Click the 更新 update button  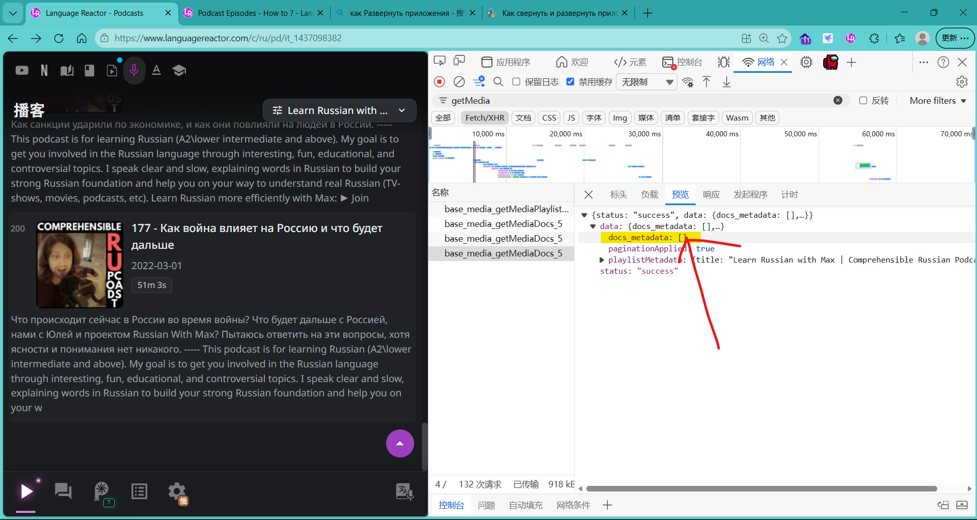click(x=955, y=38)
